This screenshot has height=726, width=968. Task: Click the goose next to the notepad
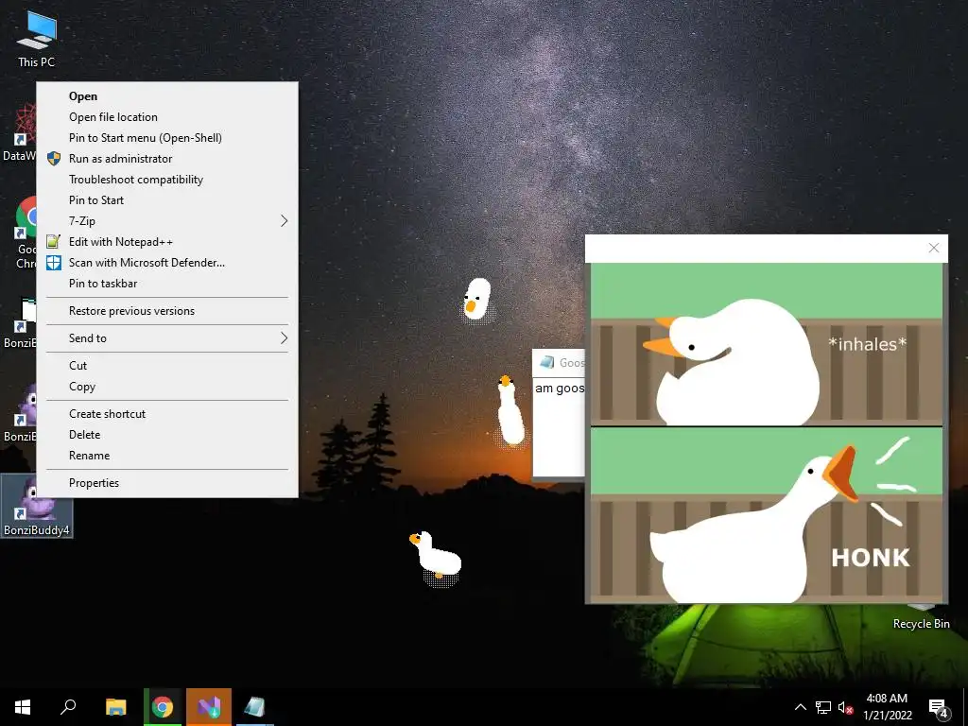510,410
